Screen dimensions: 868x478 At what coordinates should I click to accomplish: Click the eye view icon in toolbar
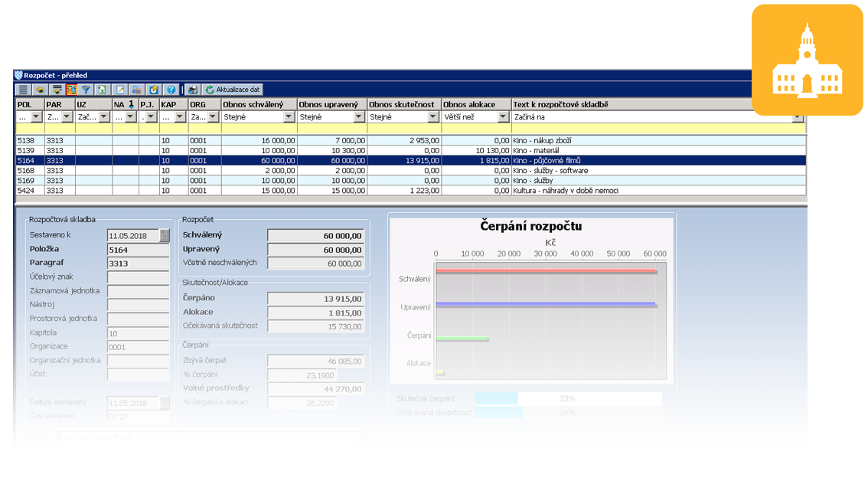pos(40,90)
